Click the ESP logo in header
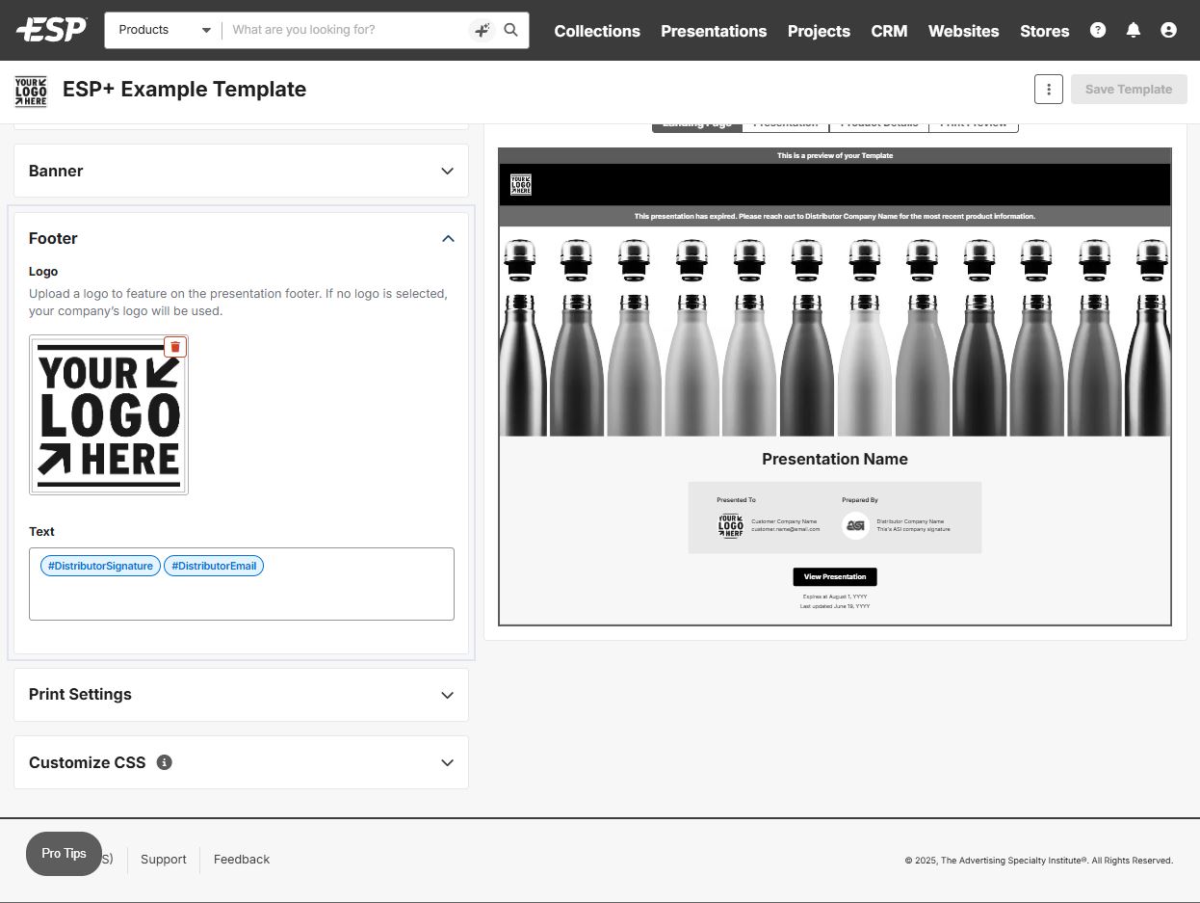This screenshot has width=1200, height=903. pos(51,30)
